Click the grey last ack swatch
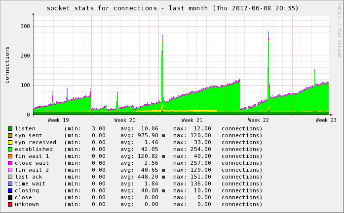The width and height of the screenshot is (344, 213). [10, 177]
